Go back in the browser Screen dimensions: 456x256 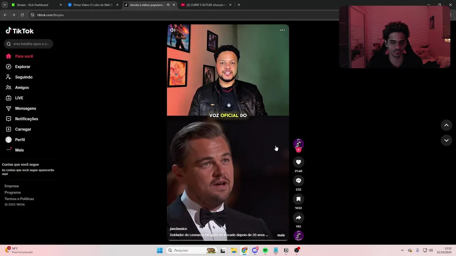click(x=5, y=15)
